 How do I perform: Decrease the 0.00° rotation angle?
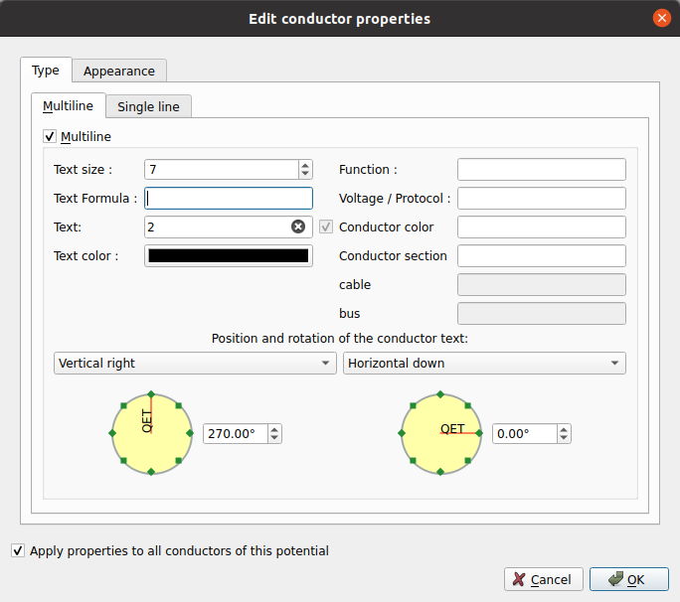(564, 438)
